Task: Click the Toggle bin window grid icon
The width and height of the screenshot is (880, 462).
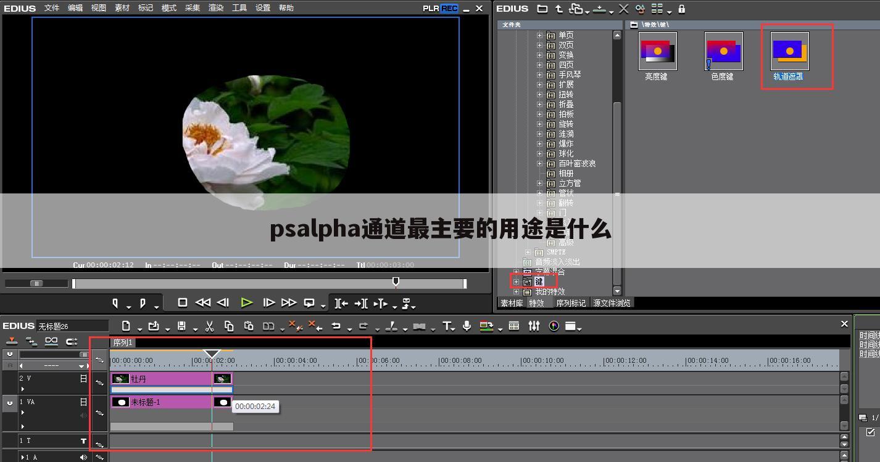Action: click(x=513, y=326)
